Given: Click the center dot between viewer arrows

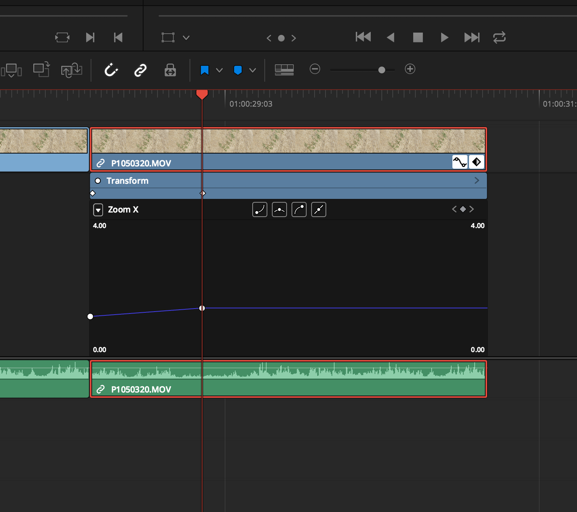Looking at the screenshot, I should click(281, 38).
